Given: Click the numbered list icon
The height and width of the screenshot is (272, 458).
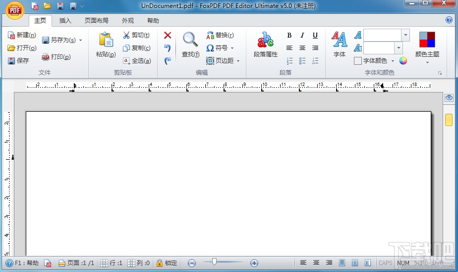Looking at the screenshot, I should [289, 61].
